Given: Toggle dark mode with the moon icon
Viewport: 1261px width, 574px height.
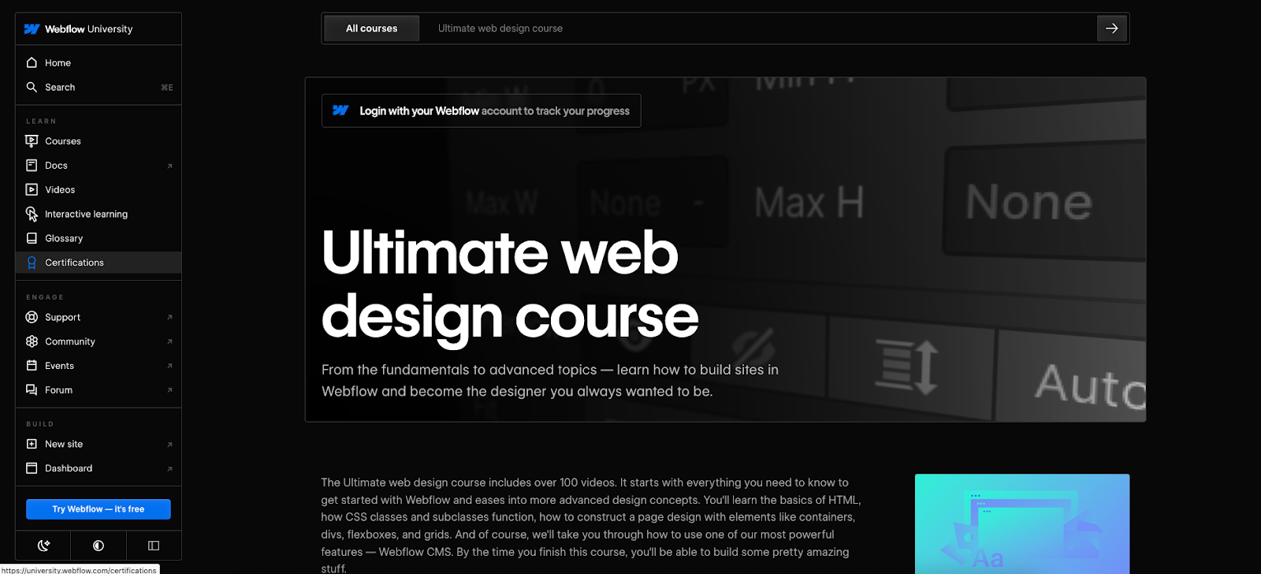Looking at the screenshot, I should (43, 545).
